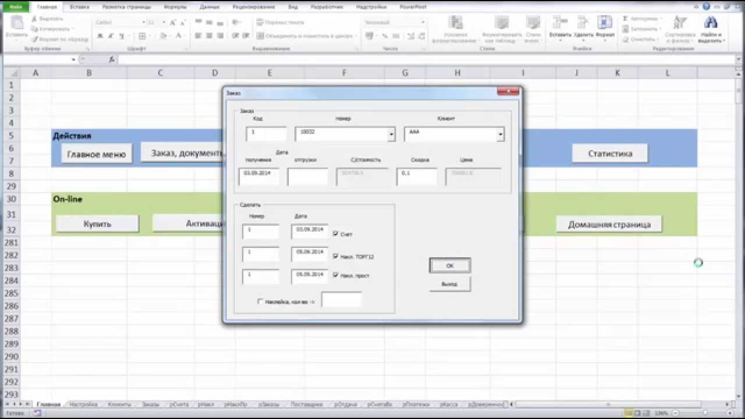Switch to the Формулы ribbon tab
The image size is (745, 419).
(175, 7)
